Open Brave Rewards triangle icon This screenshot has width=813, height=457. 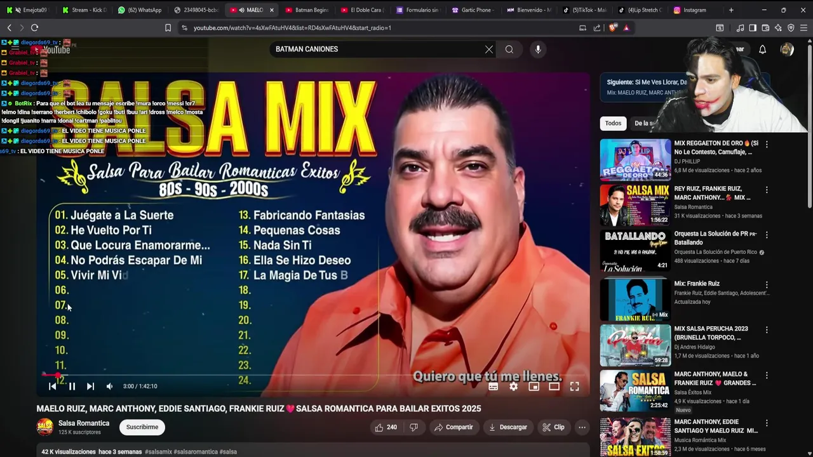pos(626,28)
